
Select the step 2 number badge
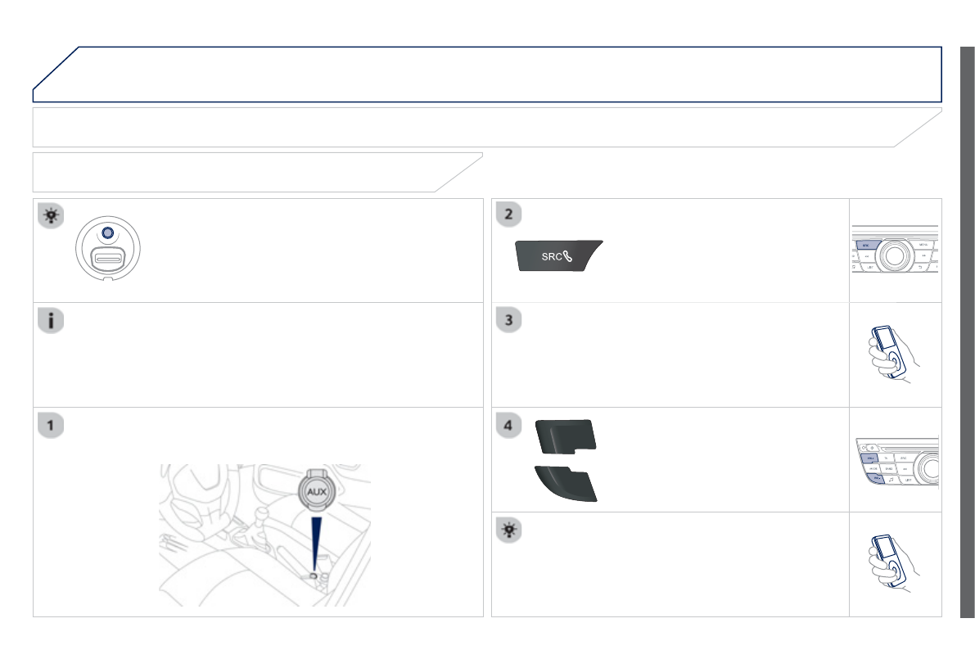click(x=509, y=216)
